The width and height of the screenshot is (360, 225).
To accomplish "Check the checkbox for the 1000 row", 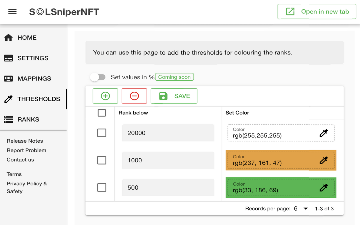I will 102,160.
